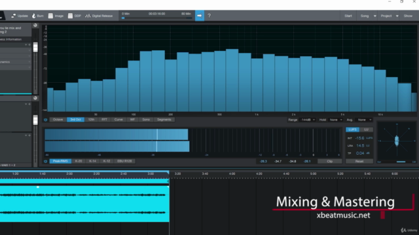Open the Hold None dropdown
419x235 pixels.
pos(336,120)
